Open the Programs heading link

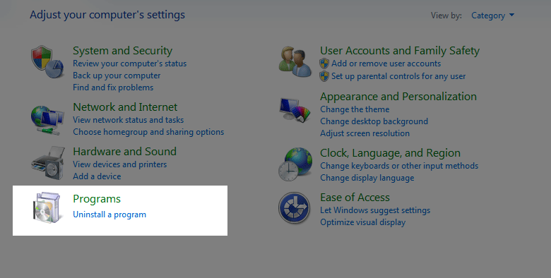(97, 199)
